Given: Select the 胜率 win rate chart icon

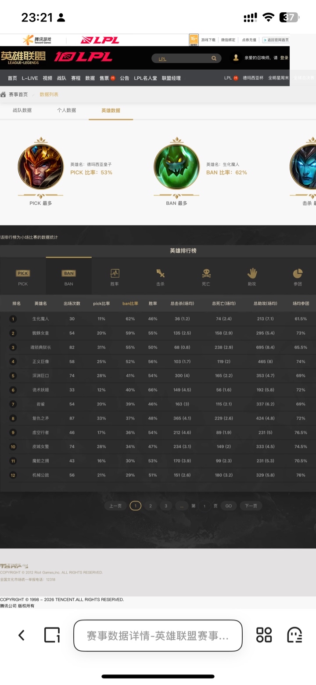Looking at the screenshot, I should click(115, 273).
